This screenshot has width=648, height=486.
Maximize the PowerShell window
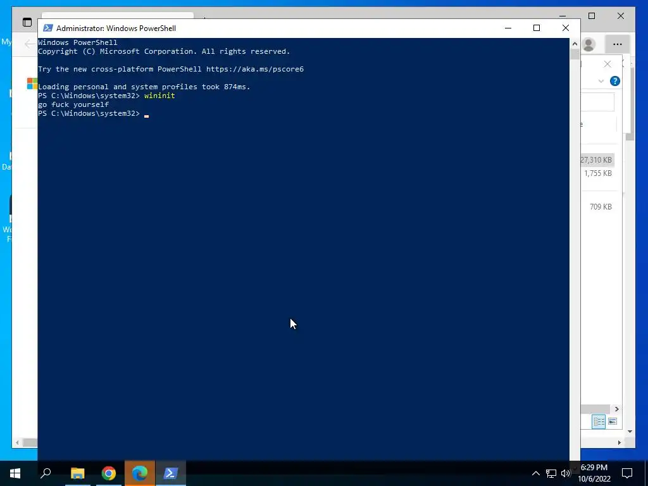(x=537, y=28)
